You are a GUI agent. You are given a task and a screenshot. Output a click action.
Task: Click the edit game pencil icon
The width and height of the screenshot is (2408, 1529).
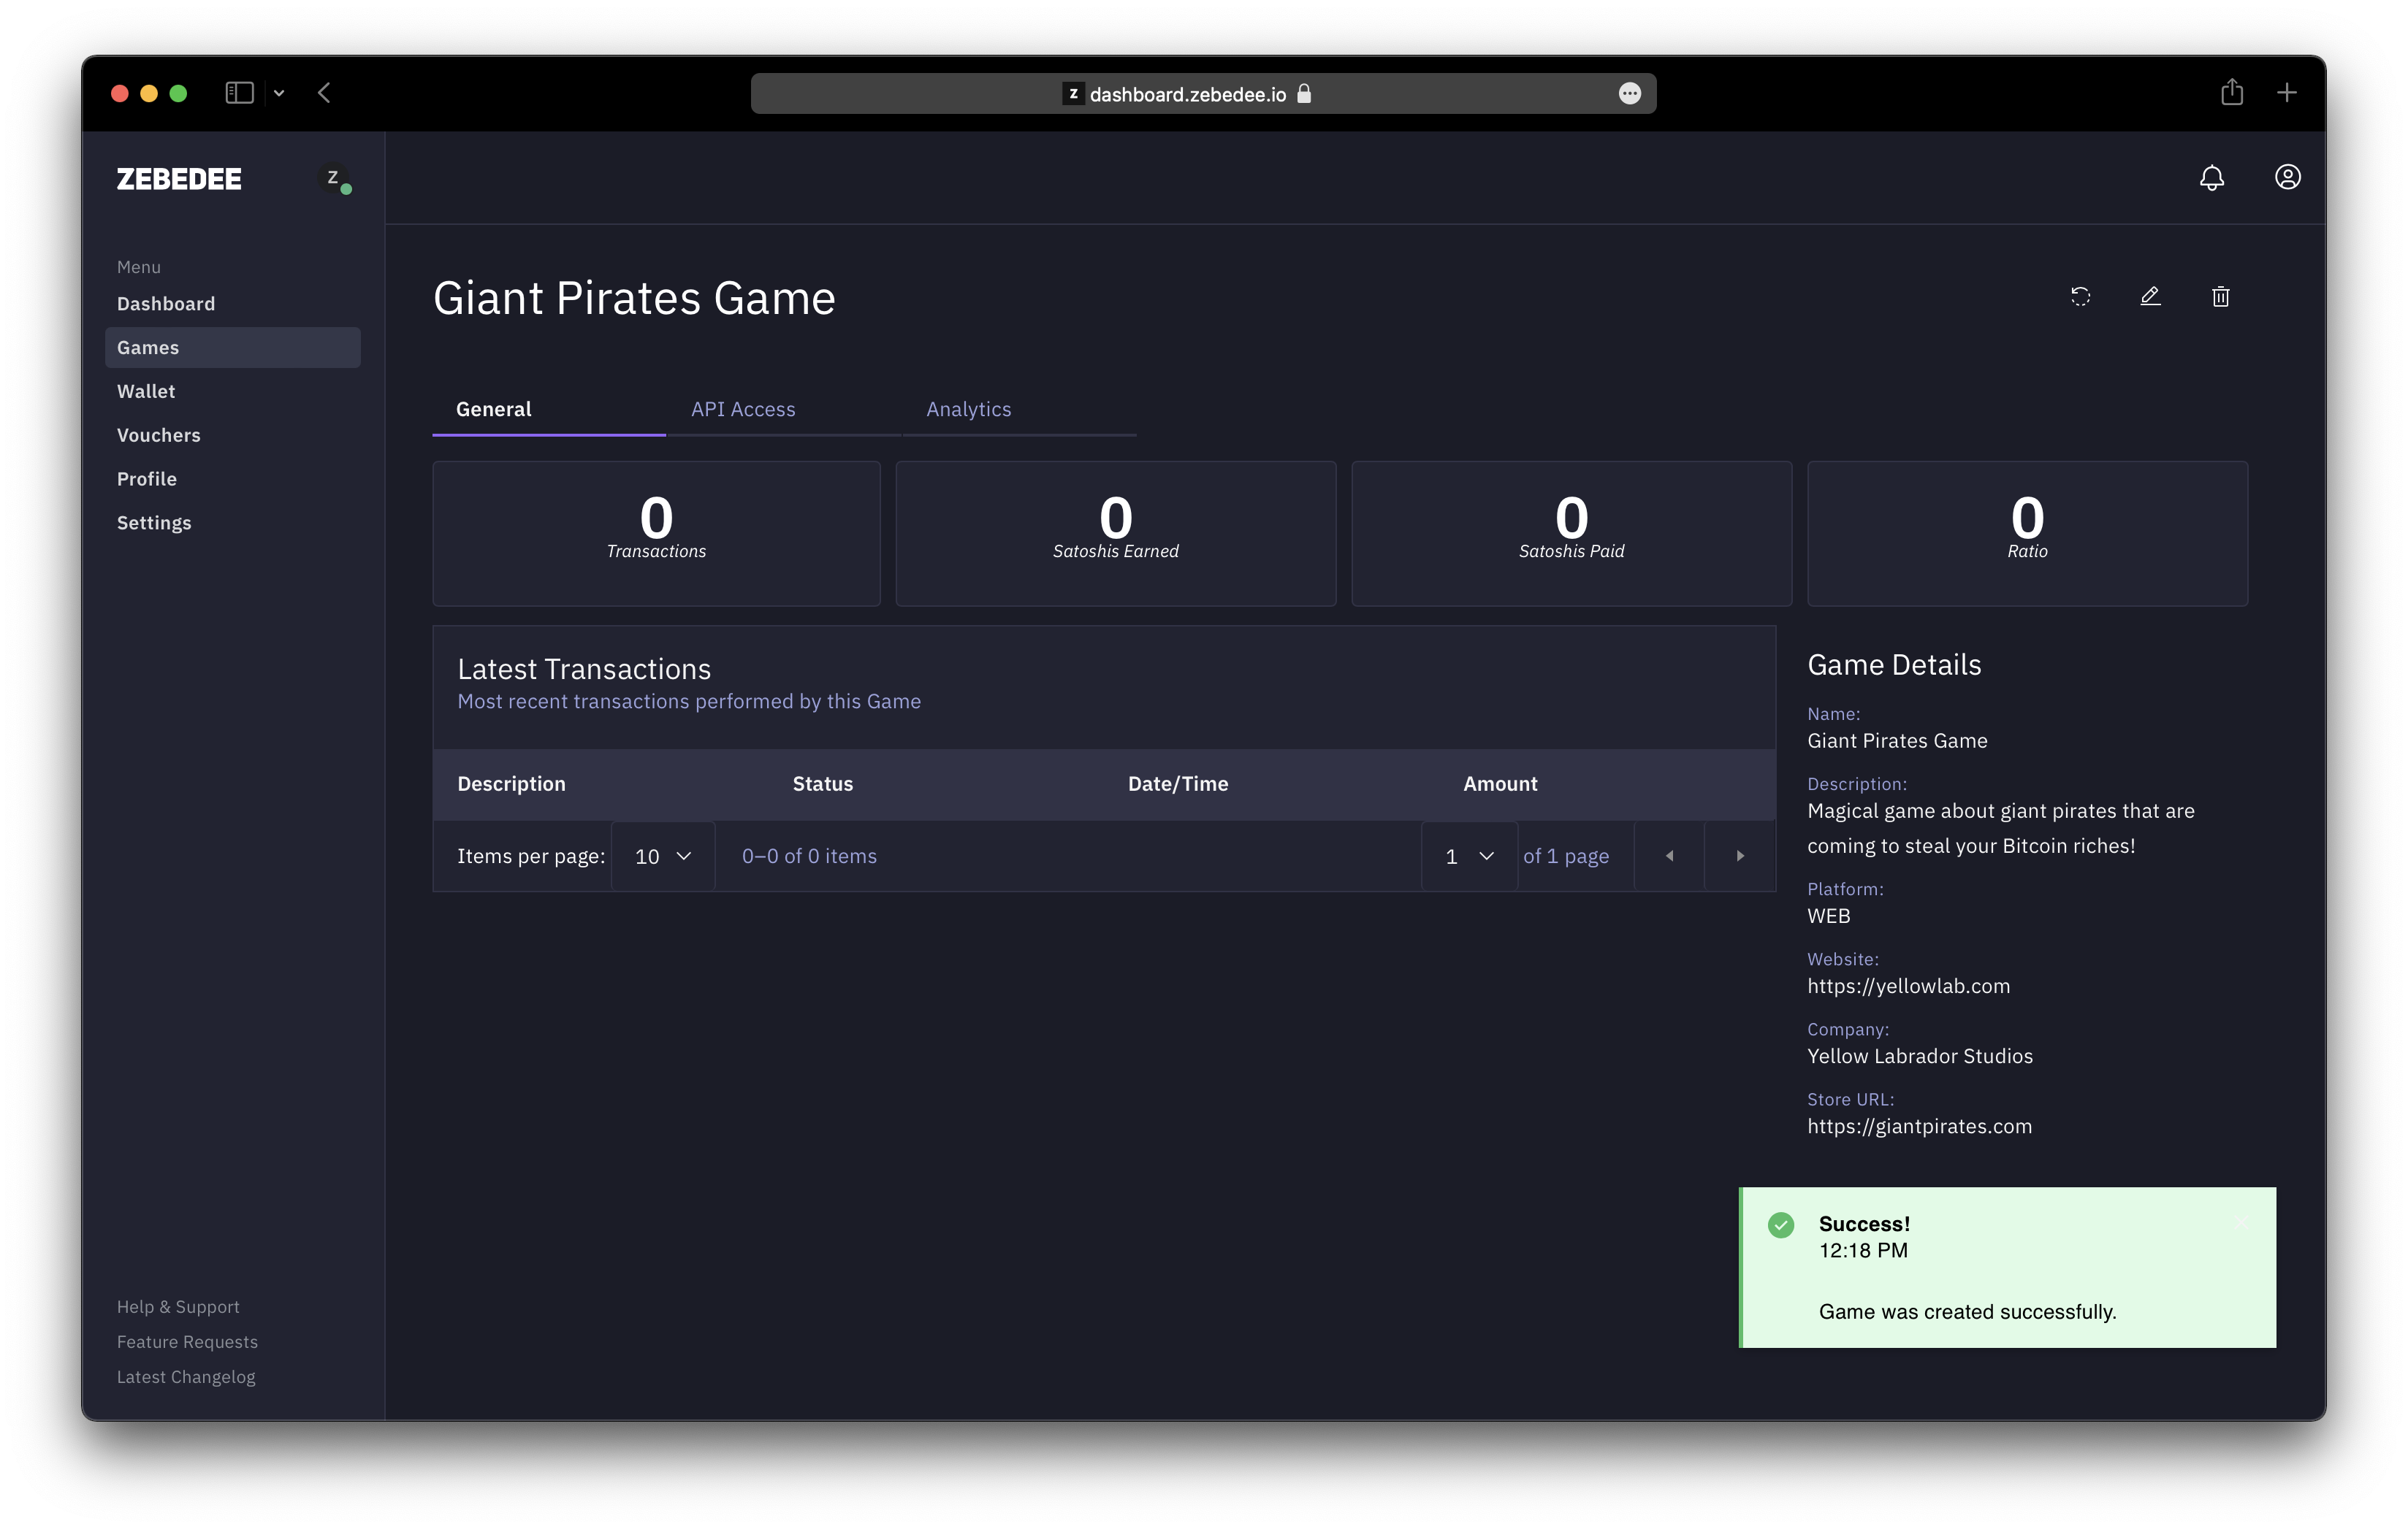tap(2150, 296)
